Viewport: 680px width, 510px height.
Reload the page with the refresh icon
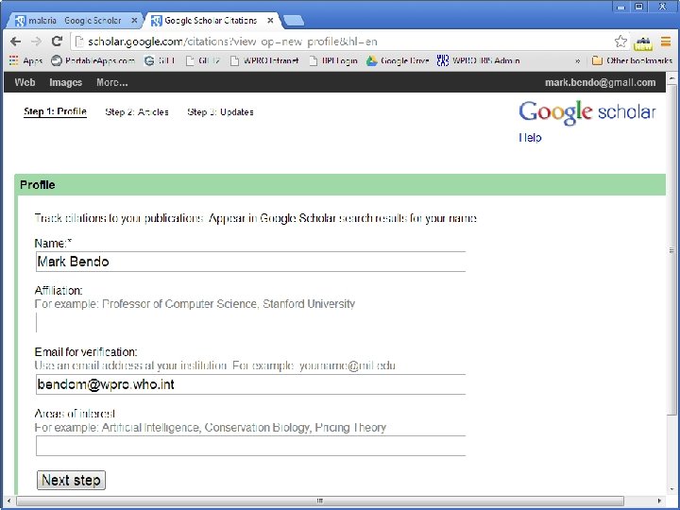point(57,42)
